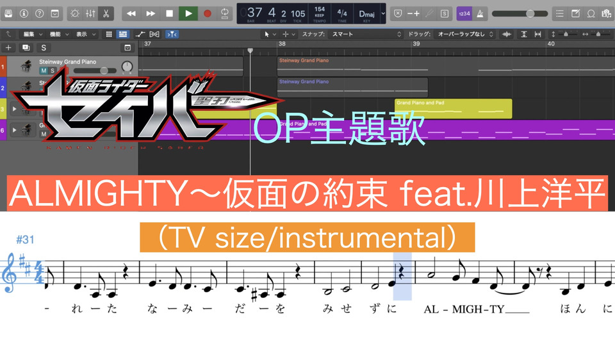Click the Dmaj key display
This screenshot has width=615, height=346.
[366, 13]
